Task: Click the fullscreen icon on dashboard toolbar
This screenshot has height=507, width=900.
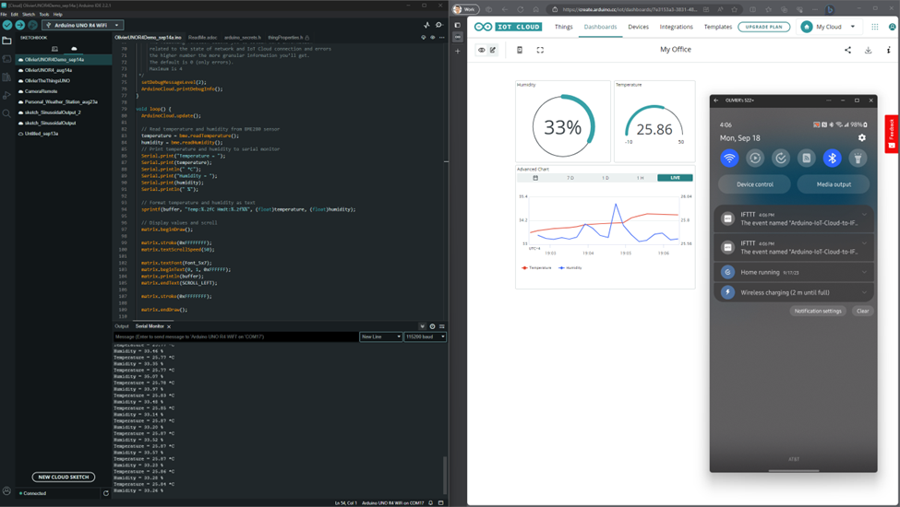Action: point(540,50)
